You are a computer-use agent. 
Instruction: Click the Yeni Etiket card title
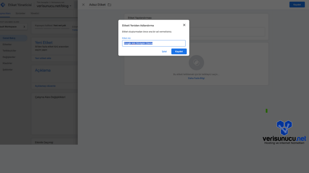(x=44, y=42)
